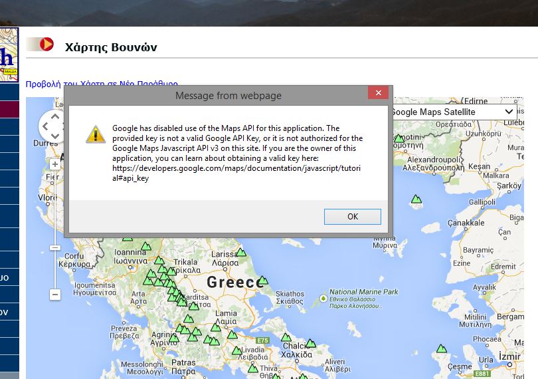Click OK in the webpage message dialog
This screenshot has height=379, width=538.
(x=352, y=217)
